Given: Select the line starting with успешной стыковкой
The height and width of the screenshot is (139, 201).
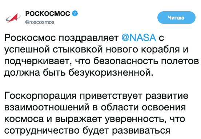Looking at the screenshot, I should coord(96,50).
